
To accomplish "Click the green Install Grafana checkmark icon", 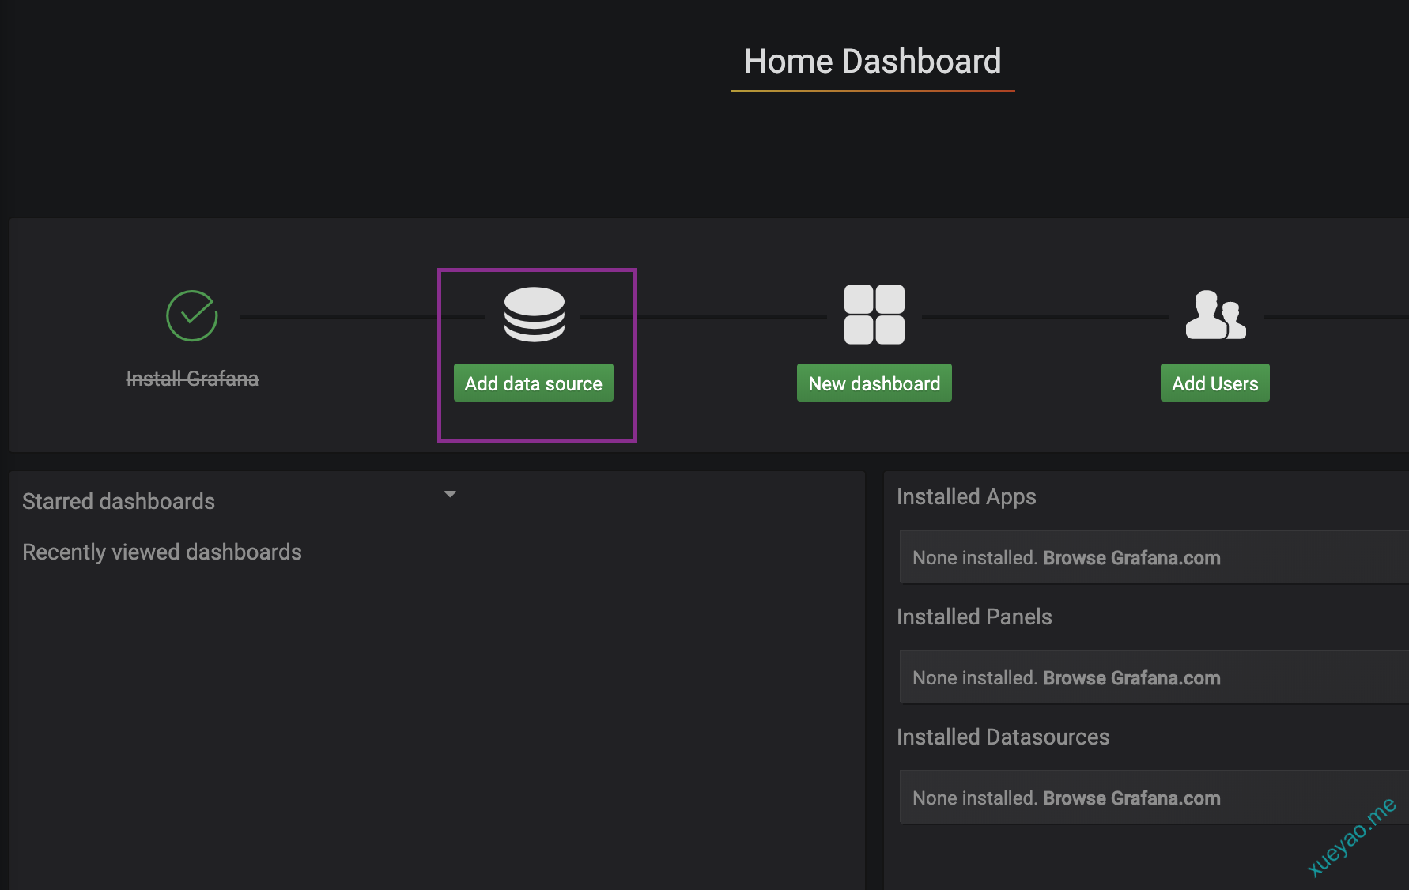I will click(x=192, y=315).
